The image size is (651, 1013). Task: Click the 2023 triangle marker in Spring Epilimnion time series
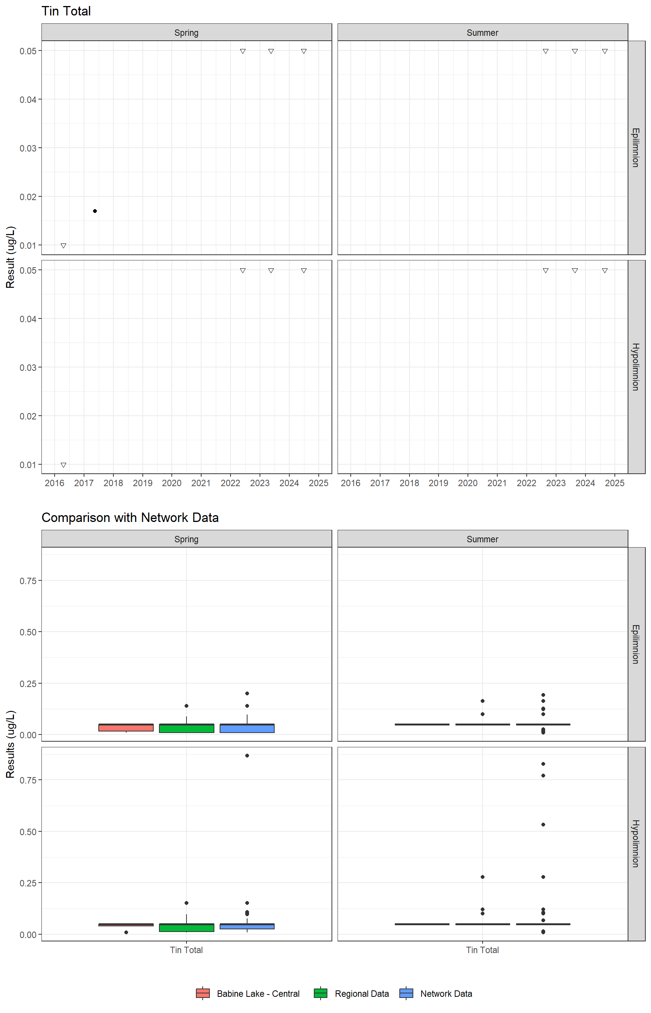pyautogui.click(x=271, y=51)
